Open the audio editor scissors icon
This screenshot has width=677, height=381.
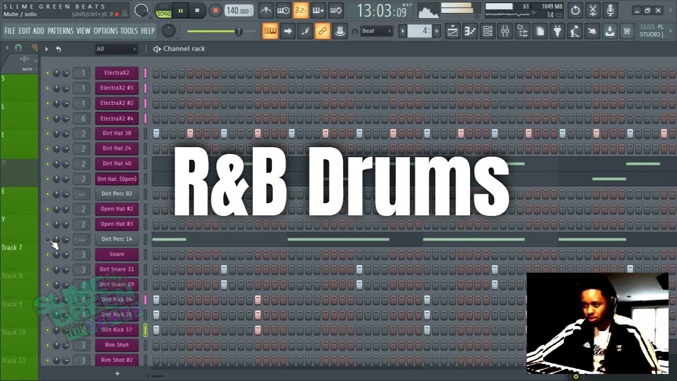pyautogui.click(x=593, y=10)
